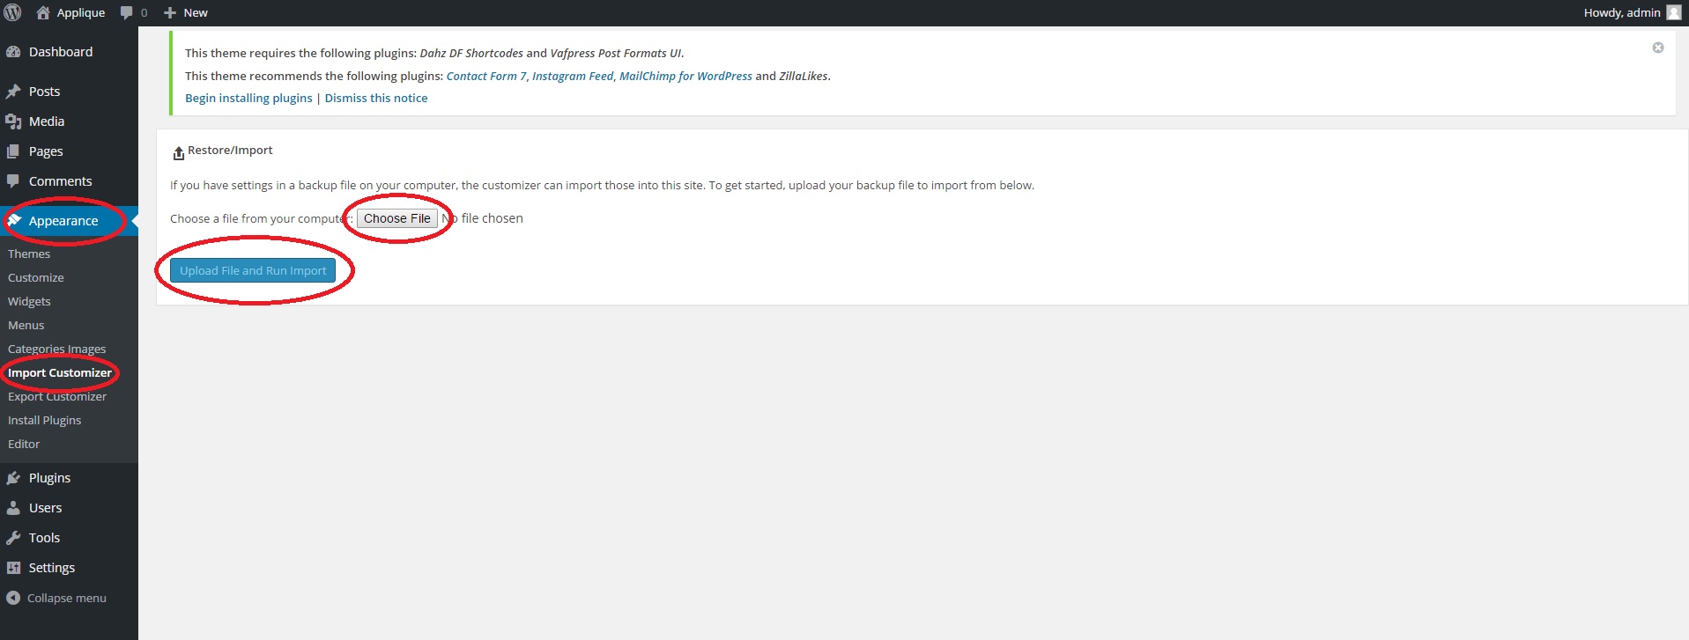Click Dismiss this notice link
The image size is (1689, 640).
click(376, 98)
